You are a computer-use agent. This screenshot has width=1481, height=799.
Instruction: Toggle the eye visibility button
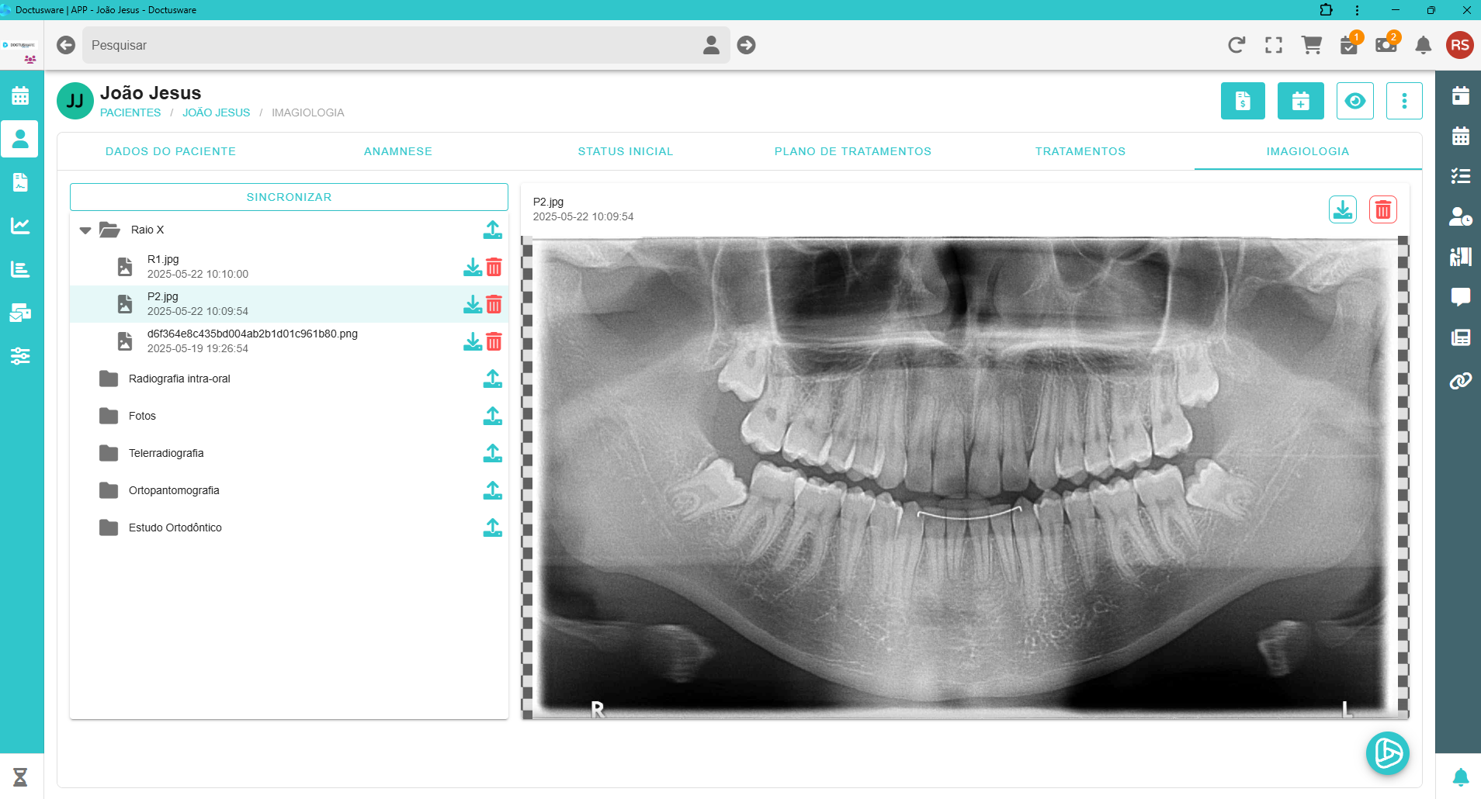(1354, 101)
